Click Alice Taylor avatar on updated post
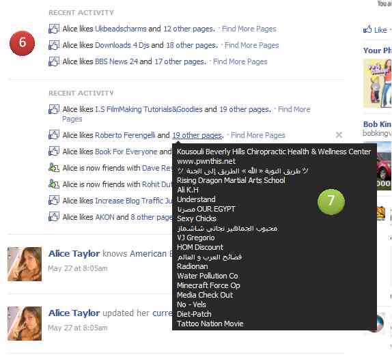The image size is (392, 357). click(25, 324)
